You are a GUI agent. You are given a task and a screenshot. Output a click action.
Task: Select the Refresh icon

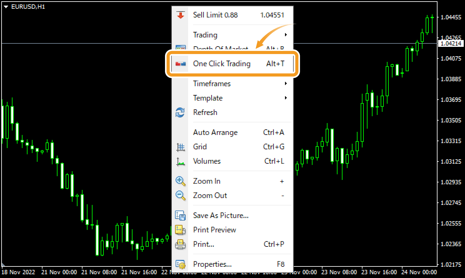pos(181,112)
